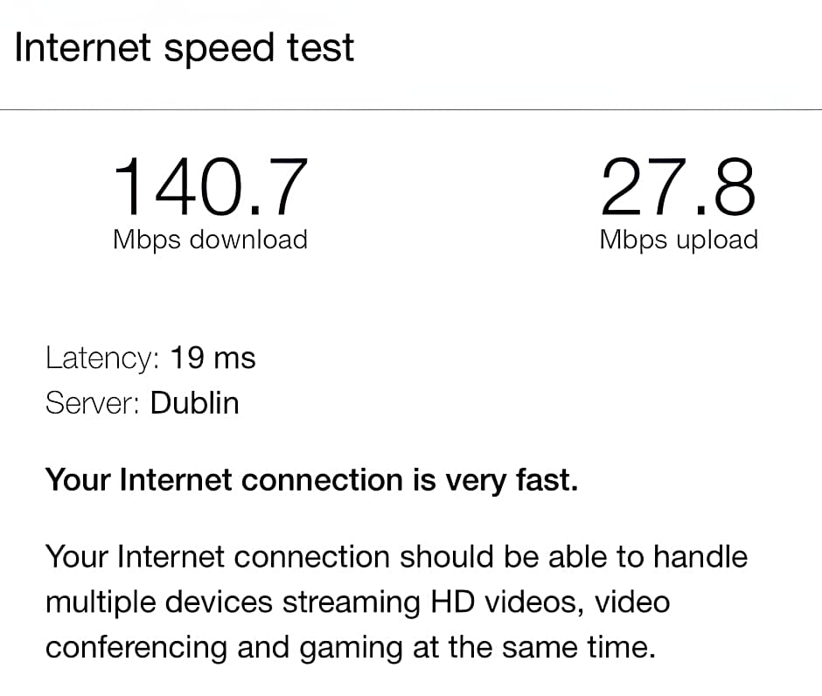
Task: Click the horizontal divider below the heading
Action: pyautogui.click(x=411, y=110)
